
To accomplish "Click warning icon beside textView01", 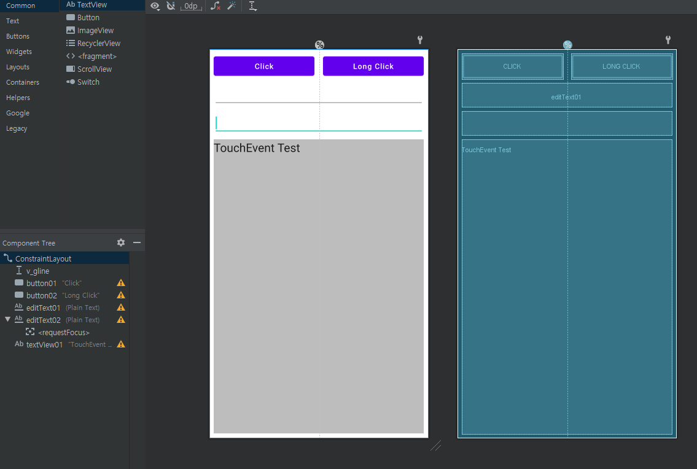I will [x=121, y=344].
